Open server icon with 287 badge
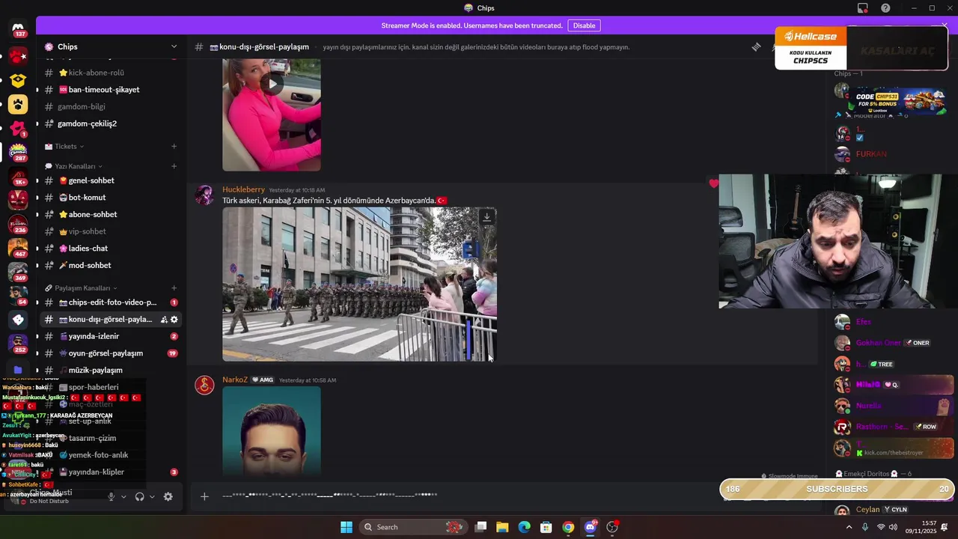This screenshot has height=539, width=958. click(18, 152)
